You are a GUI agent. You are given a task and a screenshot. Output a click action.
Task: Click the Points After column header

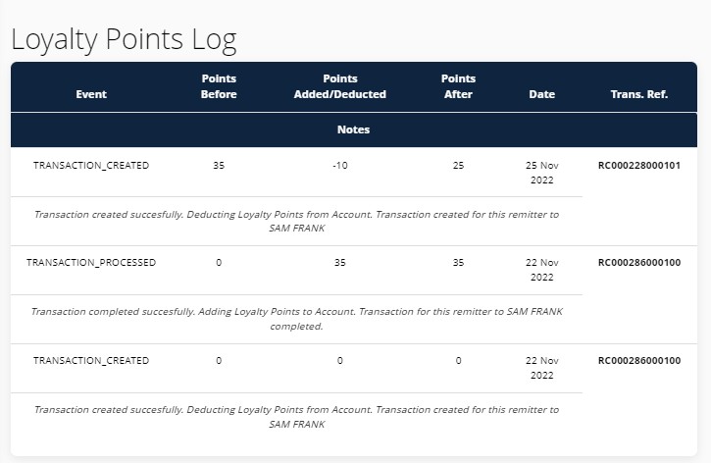point(458,86)
